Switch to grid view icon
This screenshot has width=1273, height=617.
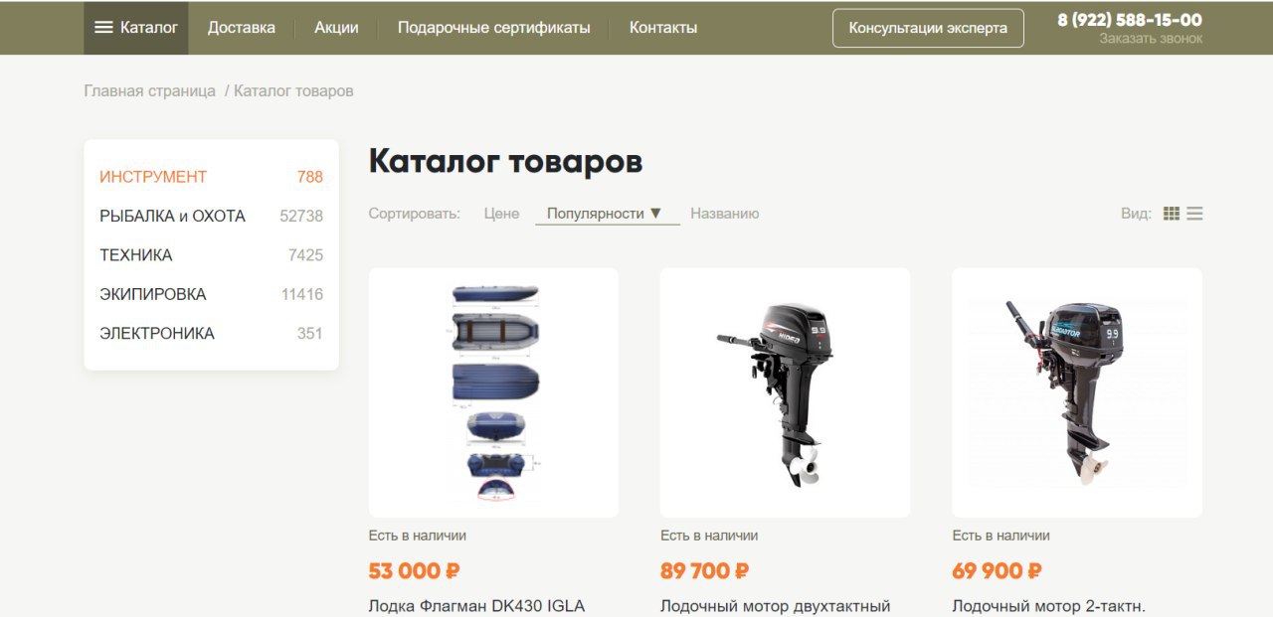1172,214
